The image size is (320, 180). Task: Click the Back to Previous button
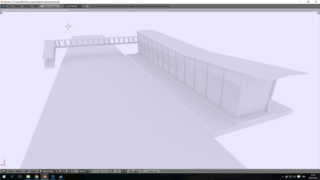coord(50,6)
